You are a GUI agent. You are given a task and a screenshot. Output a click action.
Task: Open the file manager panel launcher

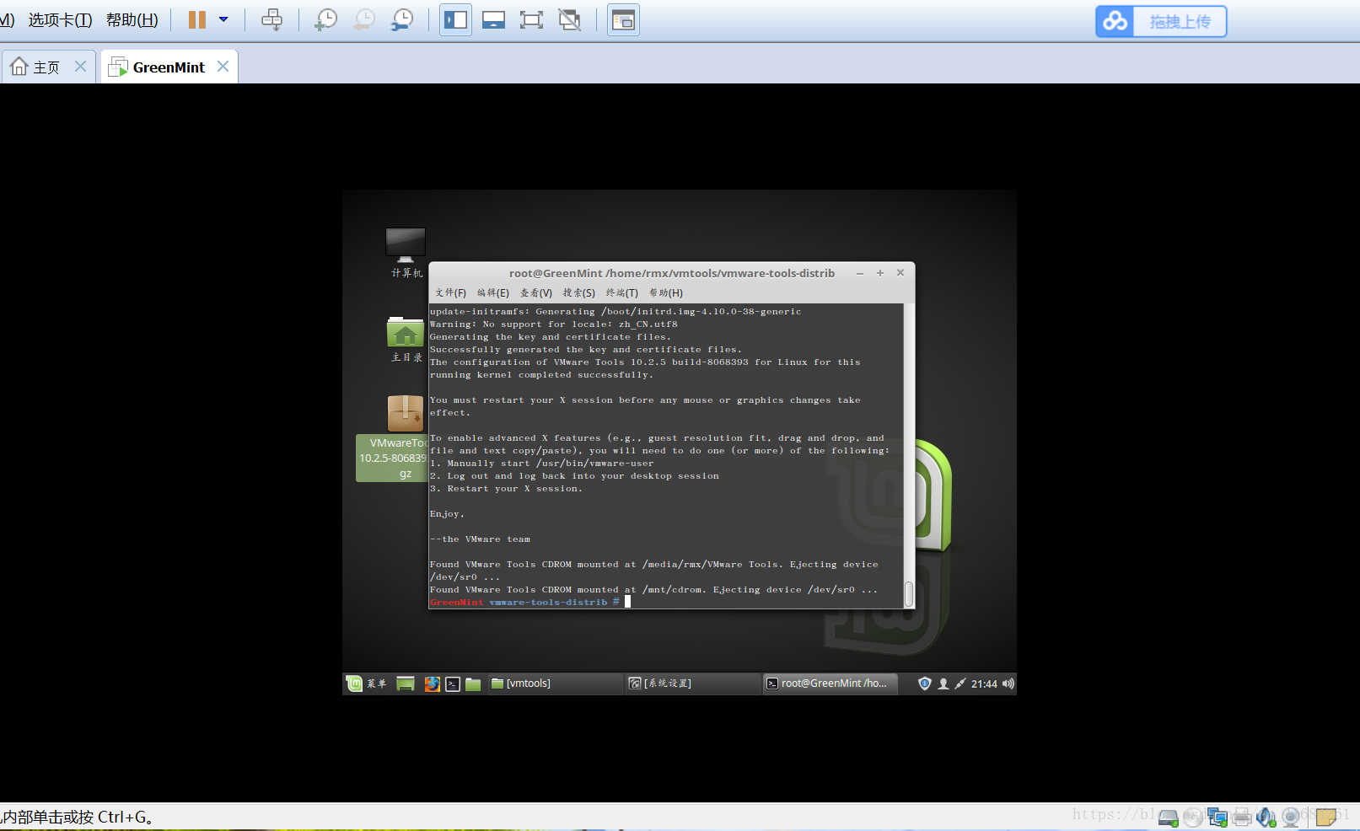(473, 684)
